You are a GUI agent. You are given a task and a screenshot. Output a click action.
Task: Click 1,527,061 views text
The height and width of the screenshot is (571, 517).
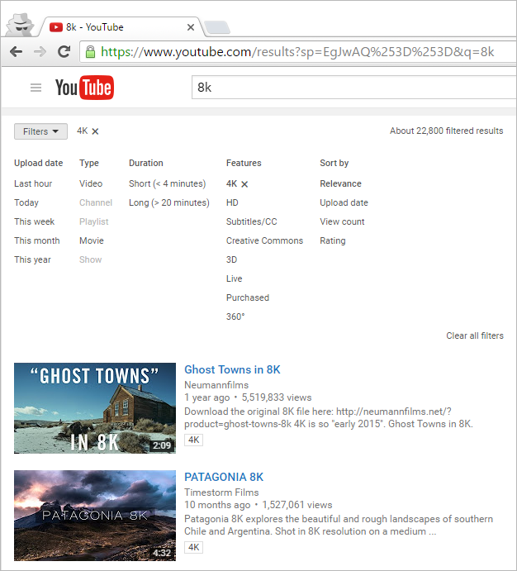296,505
